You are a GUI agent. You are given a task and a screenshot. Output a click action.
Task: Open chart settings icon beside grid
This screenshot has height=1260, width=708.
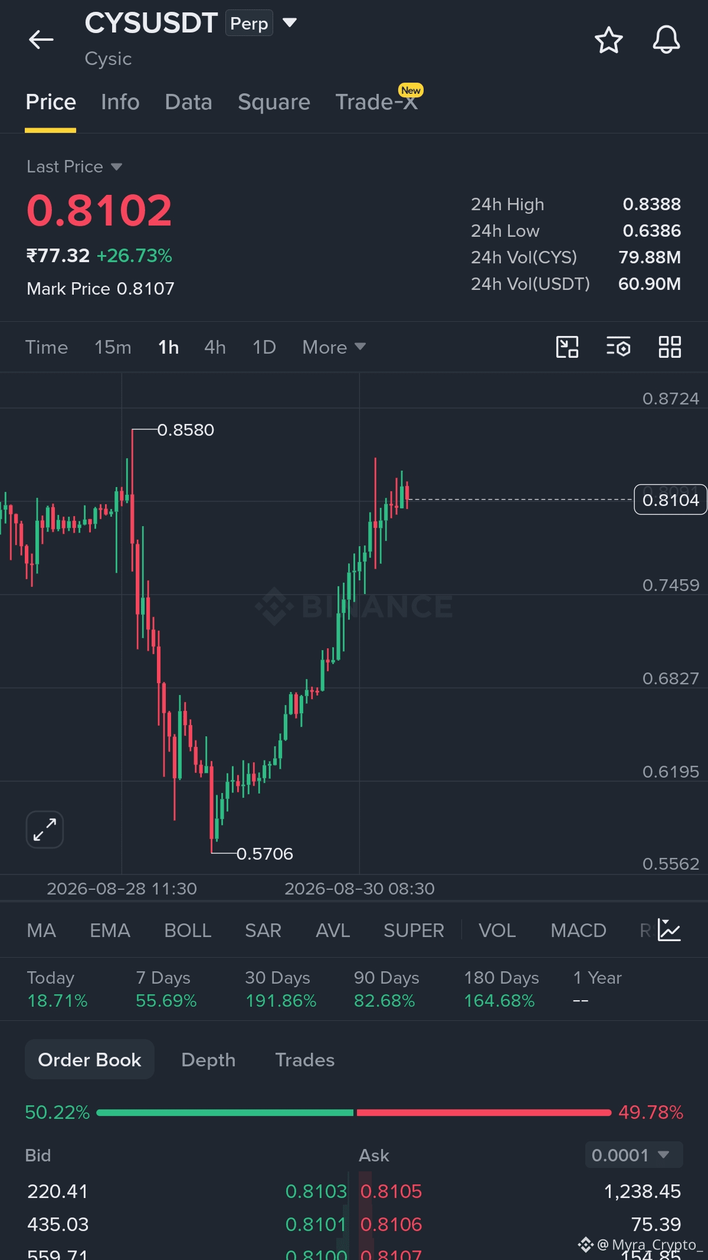(618, 347)
